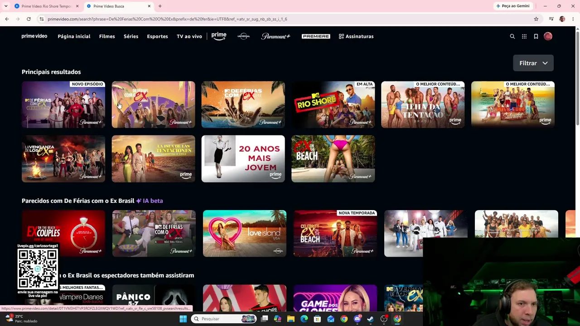Go to Página inicial

(74, 36)
